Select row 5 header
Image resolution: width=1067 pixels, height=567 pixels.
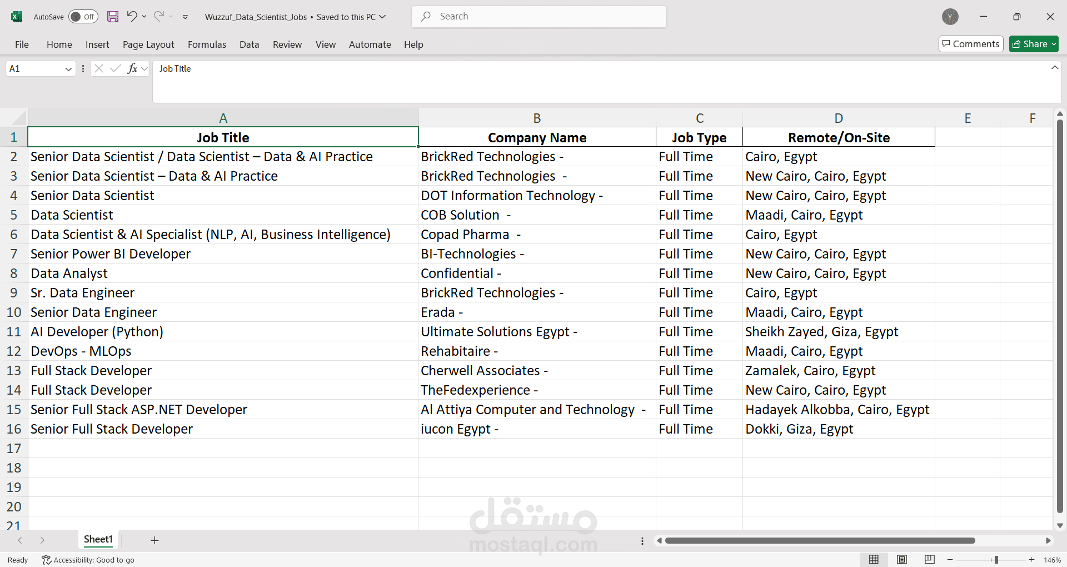point(14,215)
